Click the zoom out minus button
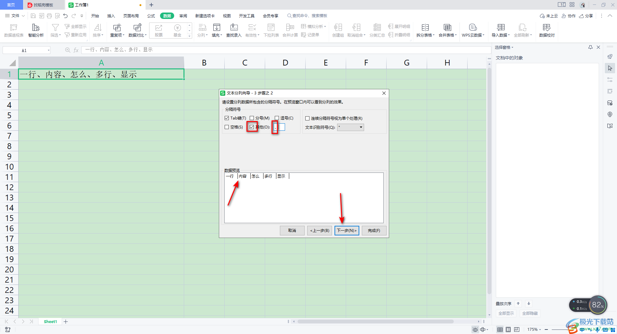This screenshot has width=617, height=334. pos(546,330)
